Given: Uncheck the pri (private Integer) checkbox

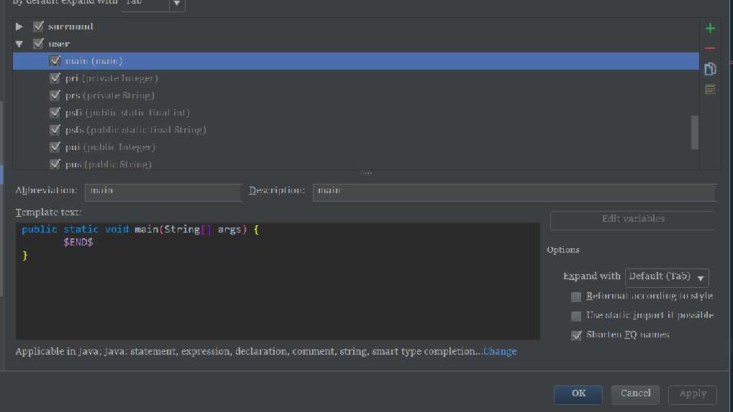Looking at the screenshot, I should pos(55,78).
